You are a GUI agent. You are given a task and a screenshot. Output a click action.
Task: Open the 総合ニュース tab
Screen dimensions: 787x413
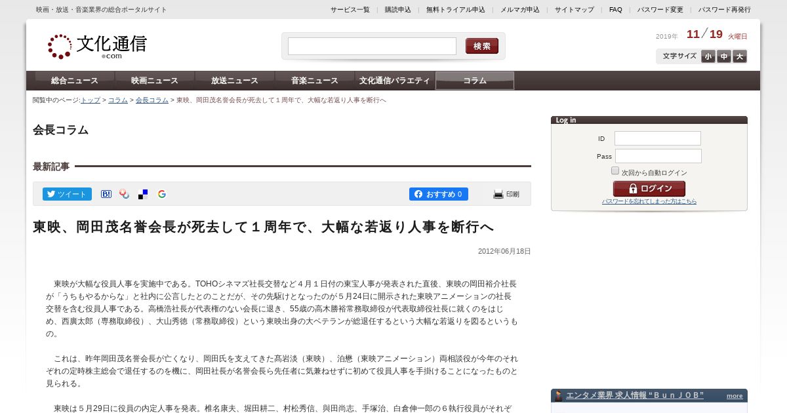75,81
